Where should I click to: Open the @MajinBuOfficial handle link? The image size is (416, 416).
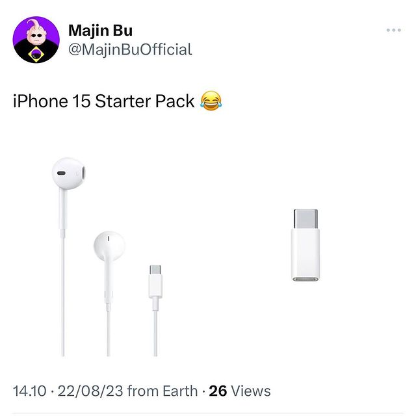(x=130, y=49)
